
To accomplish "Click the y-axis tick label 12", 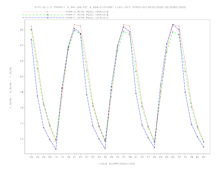I will pos(22,139).
